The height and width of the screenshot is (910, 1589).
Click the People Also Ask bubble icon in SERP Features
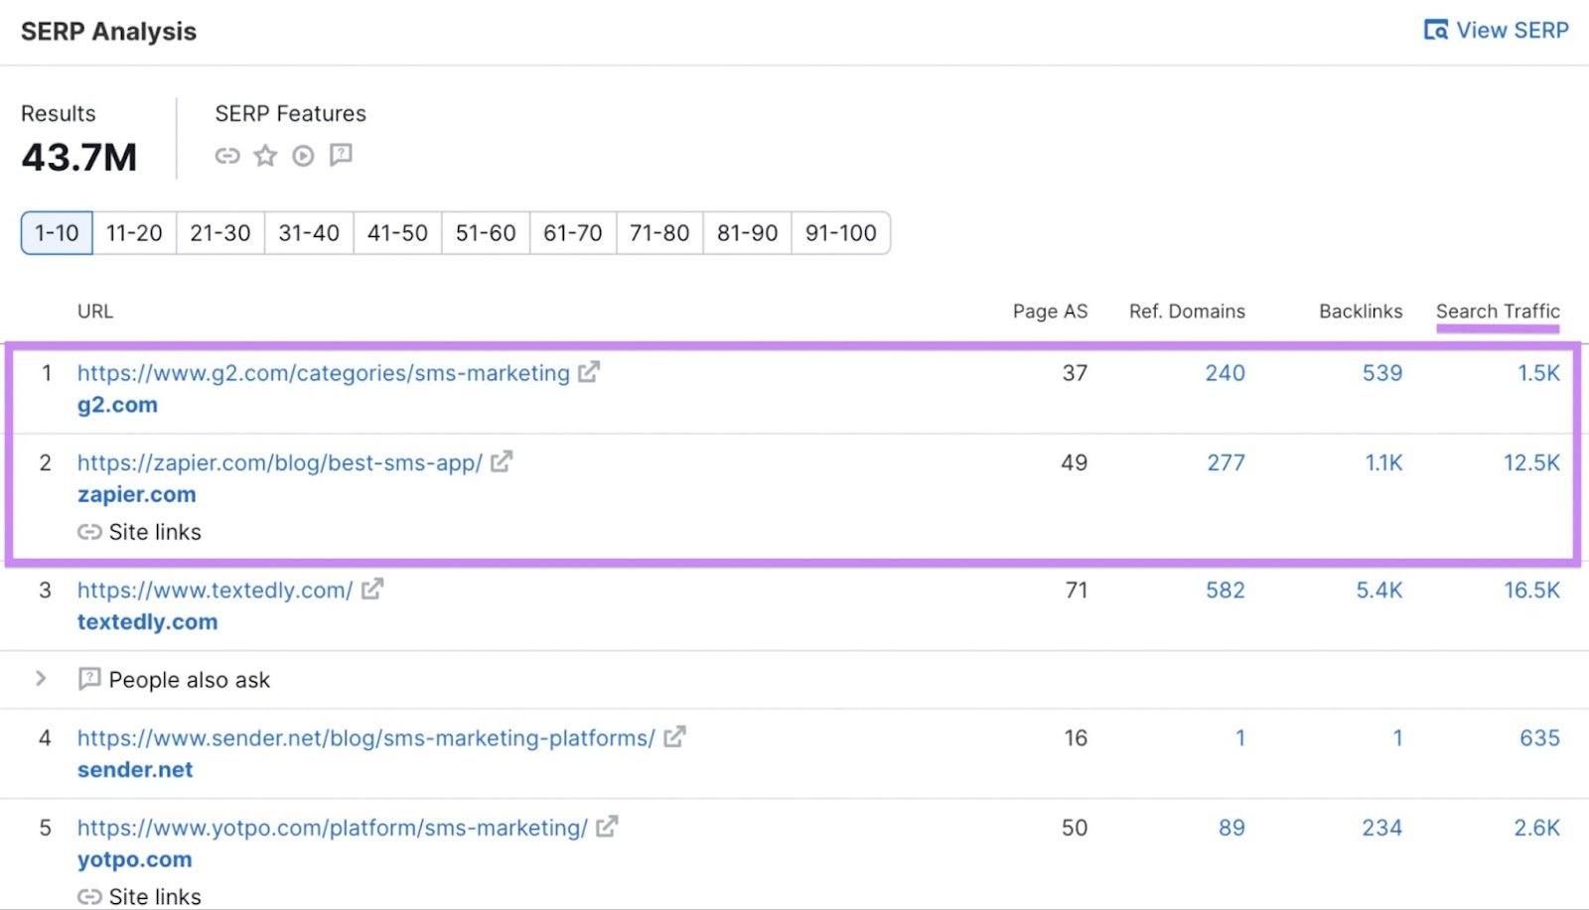tap(341, 156)
